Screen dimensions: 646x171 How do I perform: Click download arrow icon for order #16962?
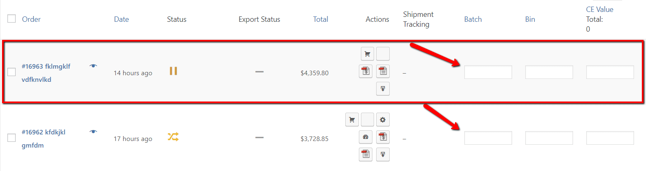click(x=383, y=154)
